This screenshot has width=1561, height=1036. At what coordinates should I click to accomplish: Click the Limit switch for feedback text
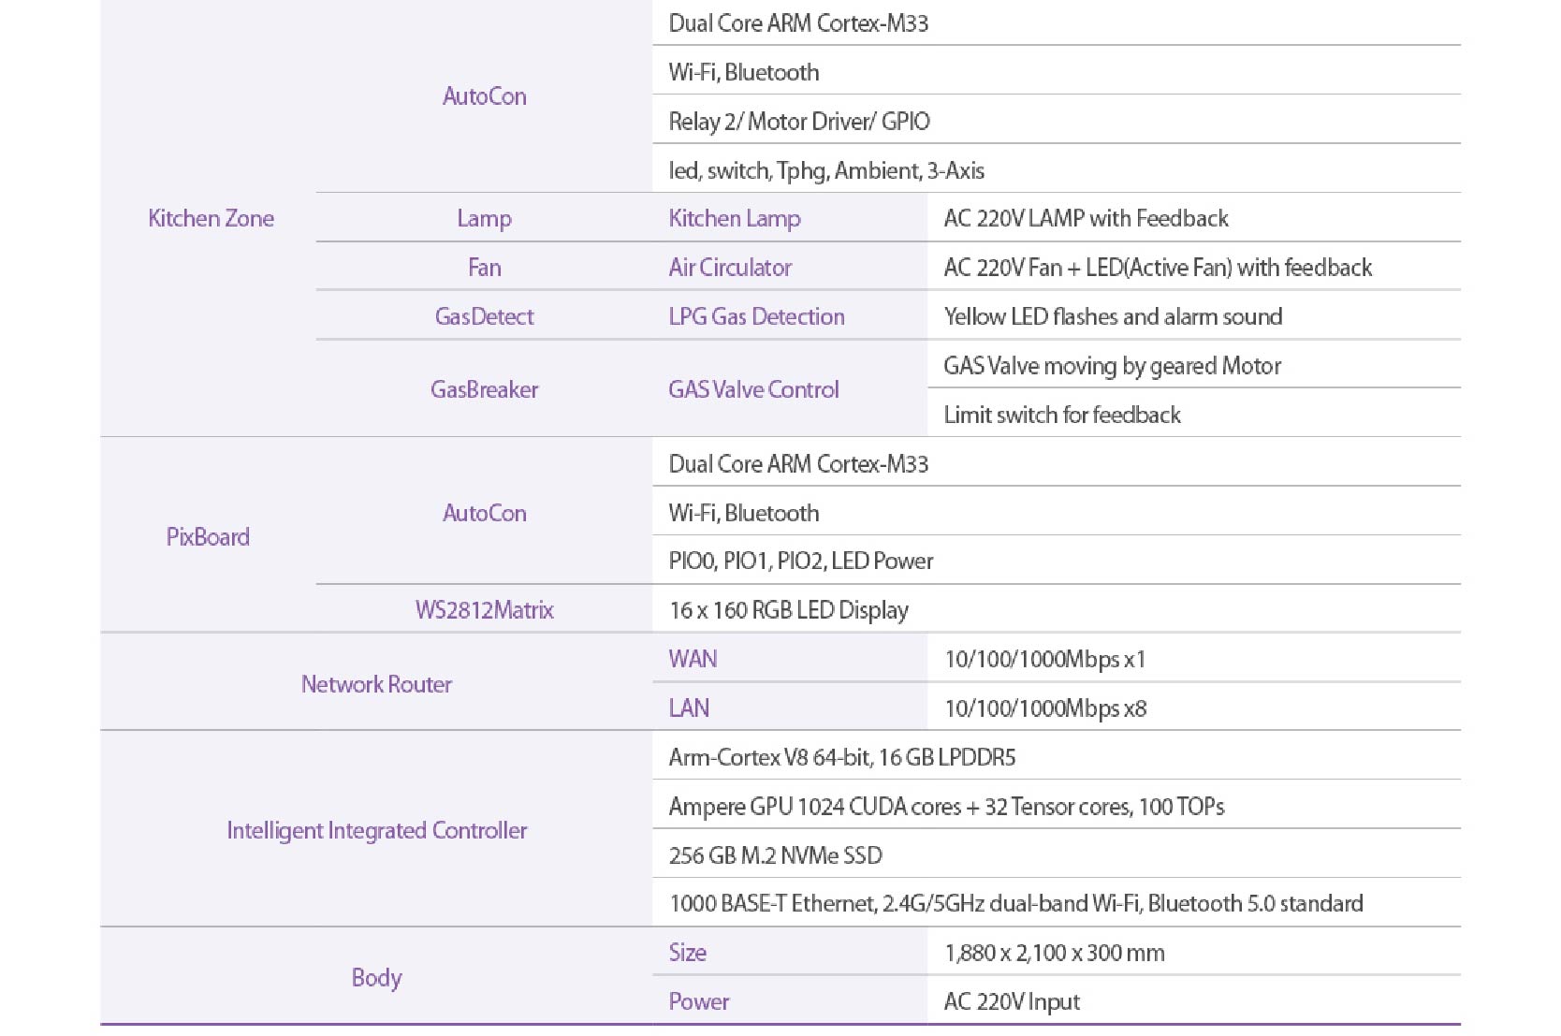[x=1061, y=415]
